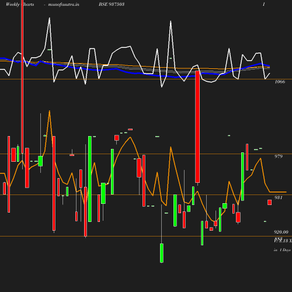Click the 979 price level label

point(279,157)
